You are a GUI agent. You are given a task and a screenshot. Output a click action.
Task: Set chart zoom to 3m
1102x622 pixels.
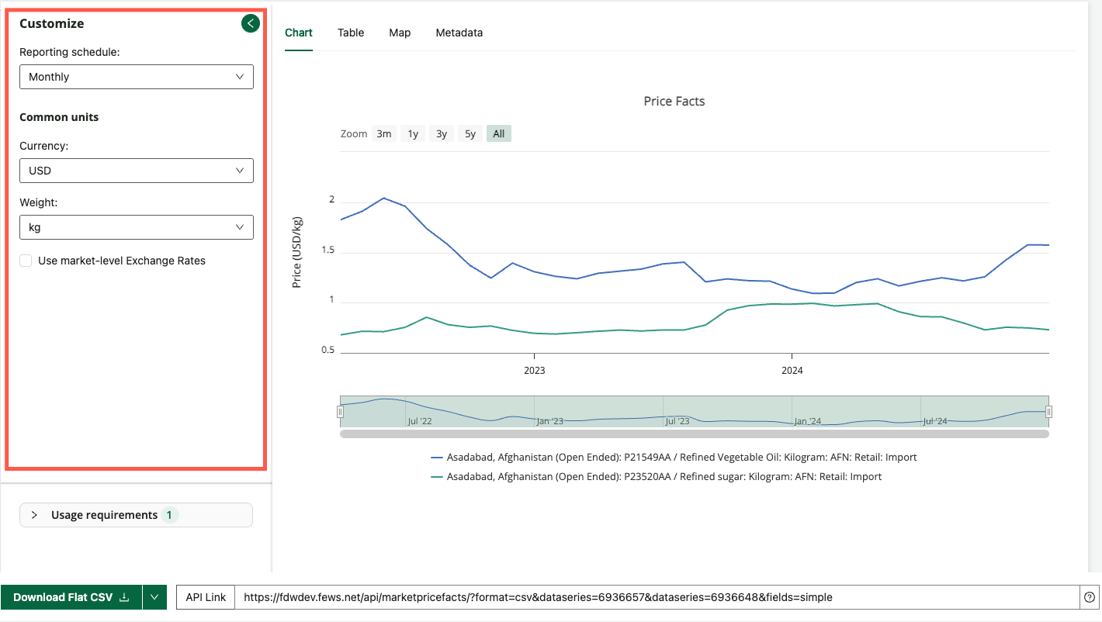tap(384, 133)
